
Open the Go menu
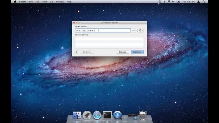[51, 2]
